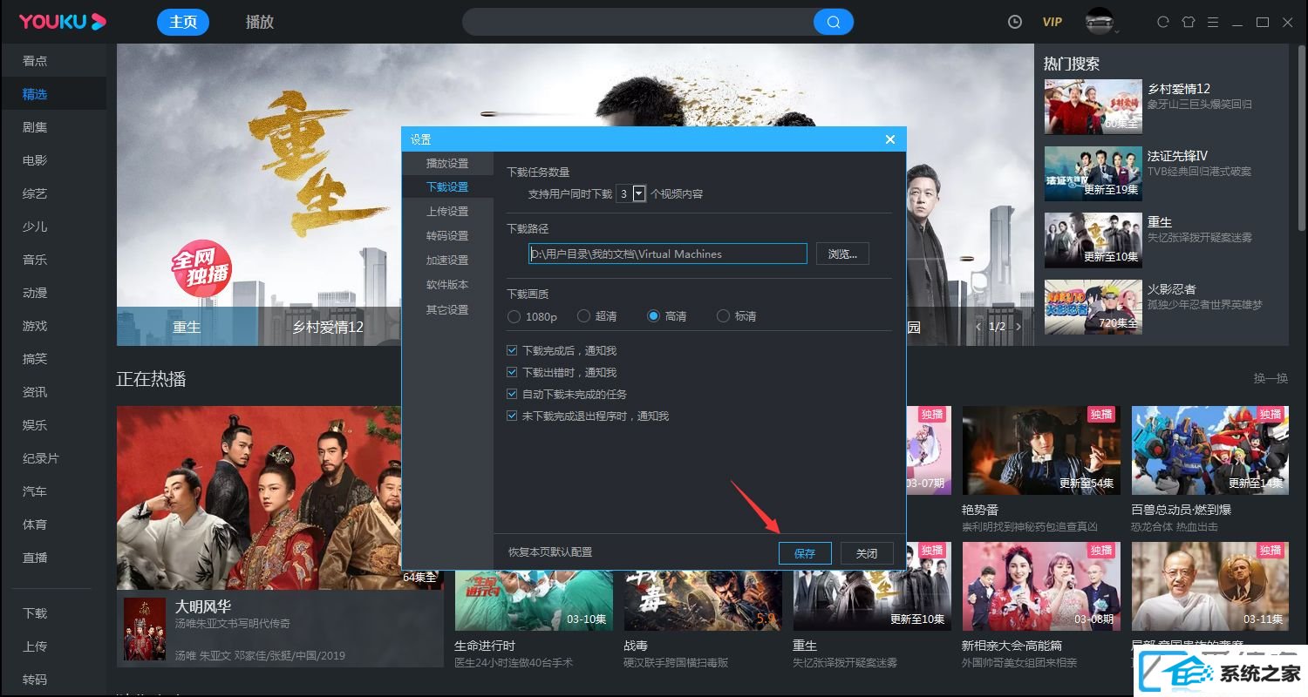Click 战毒 video title
1308x697 pixels.
coord(637,646)
